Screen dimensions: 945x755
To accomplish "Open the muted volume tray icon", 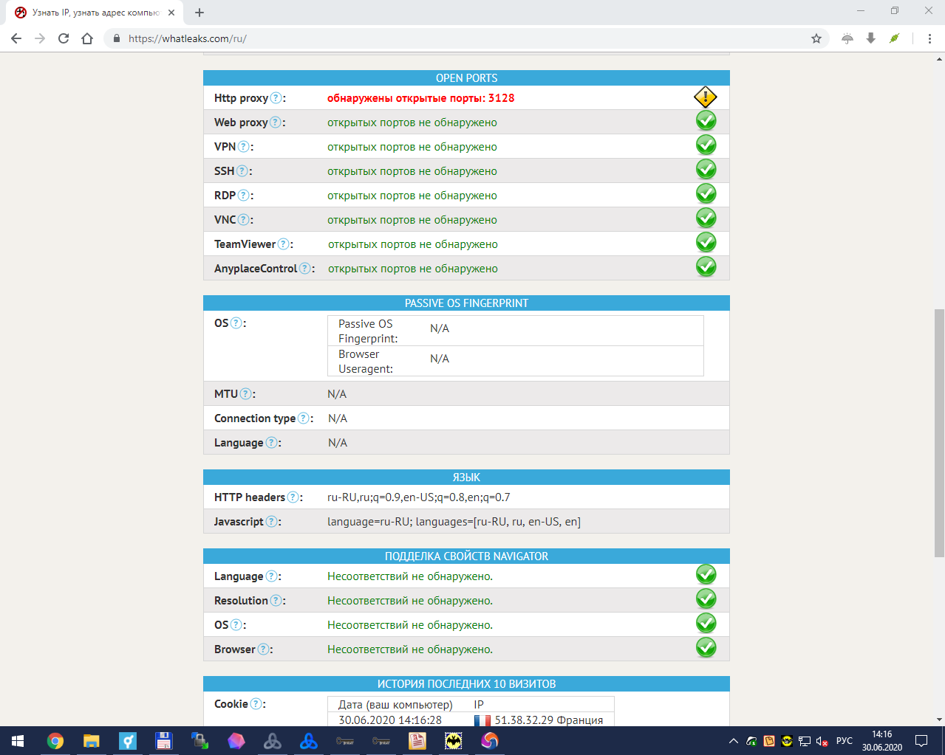I will (822, 741).
